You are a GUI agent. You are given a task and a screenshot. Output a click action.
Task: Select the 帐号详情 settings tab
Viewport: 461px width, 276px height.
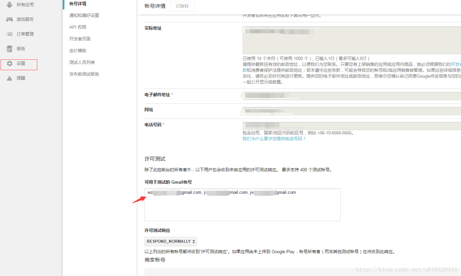[78, 4]
